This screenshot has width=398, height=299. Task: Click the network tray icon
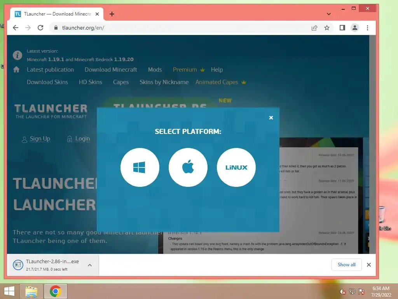tap(352, 292)
